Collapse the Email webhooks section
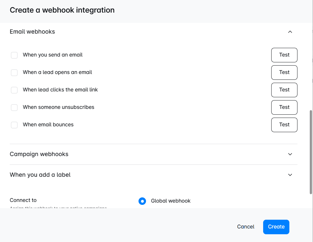Viewport: 313px width, 242px height. [290, 32]
